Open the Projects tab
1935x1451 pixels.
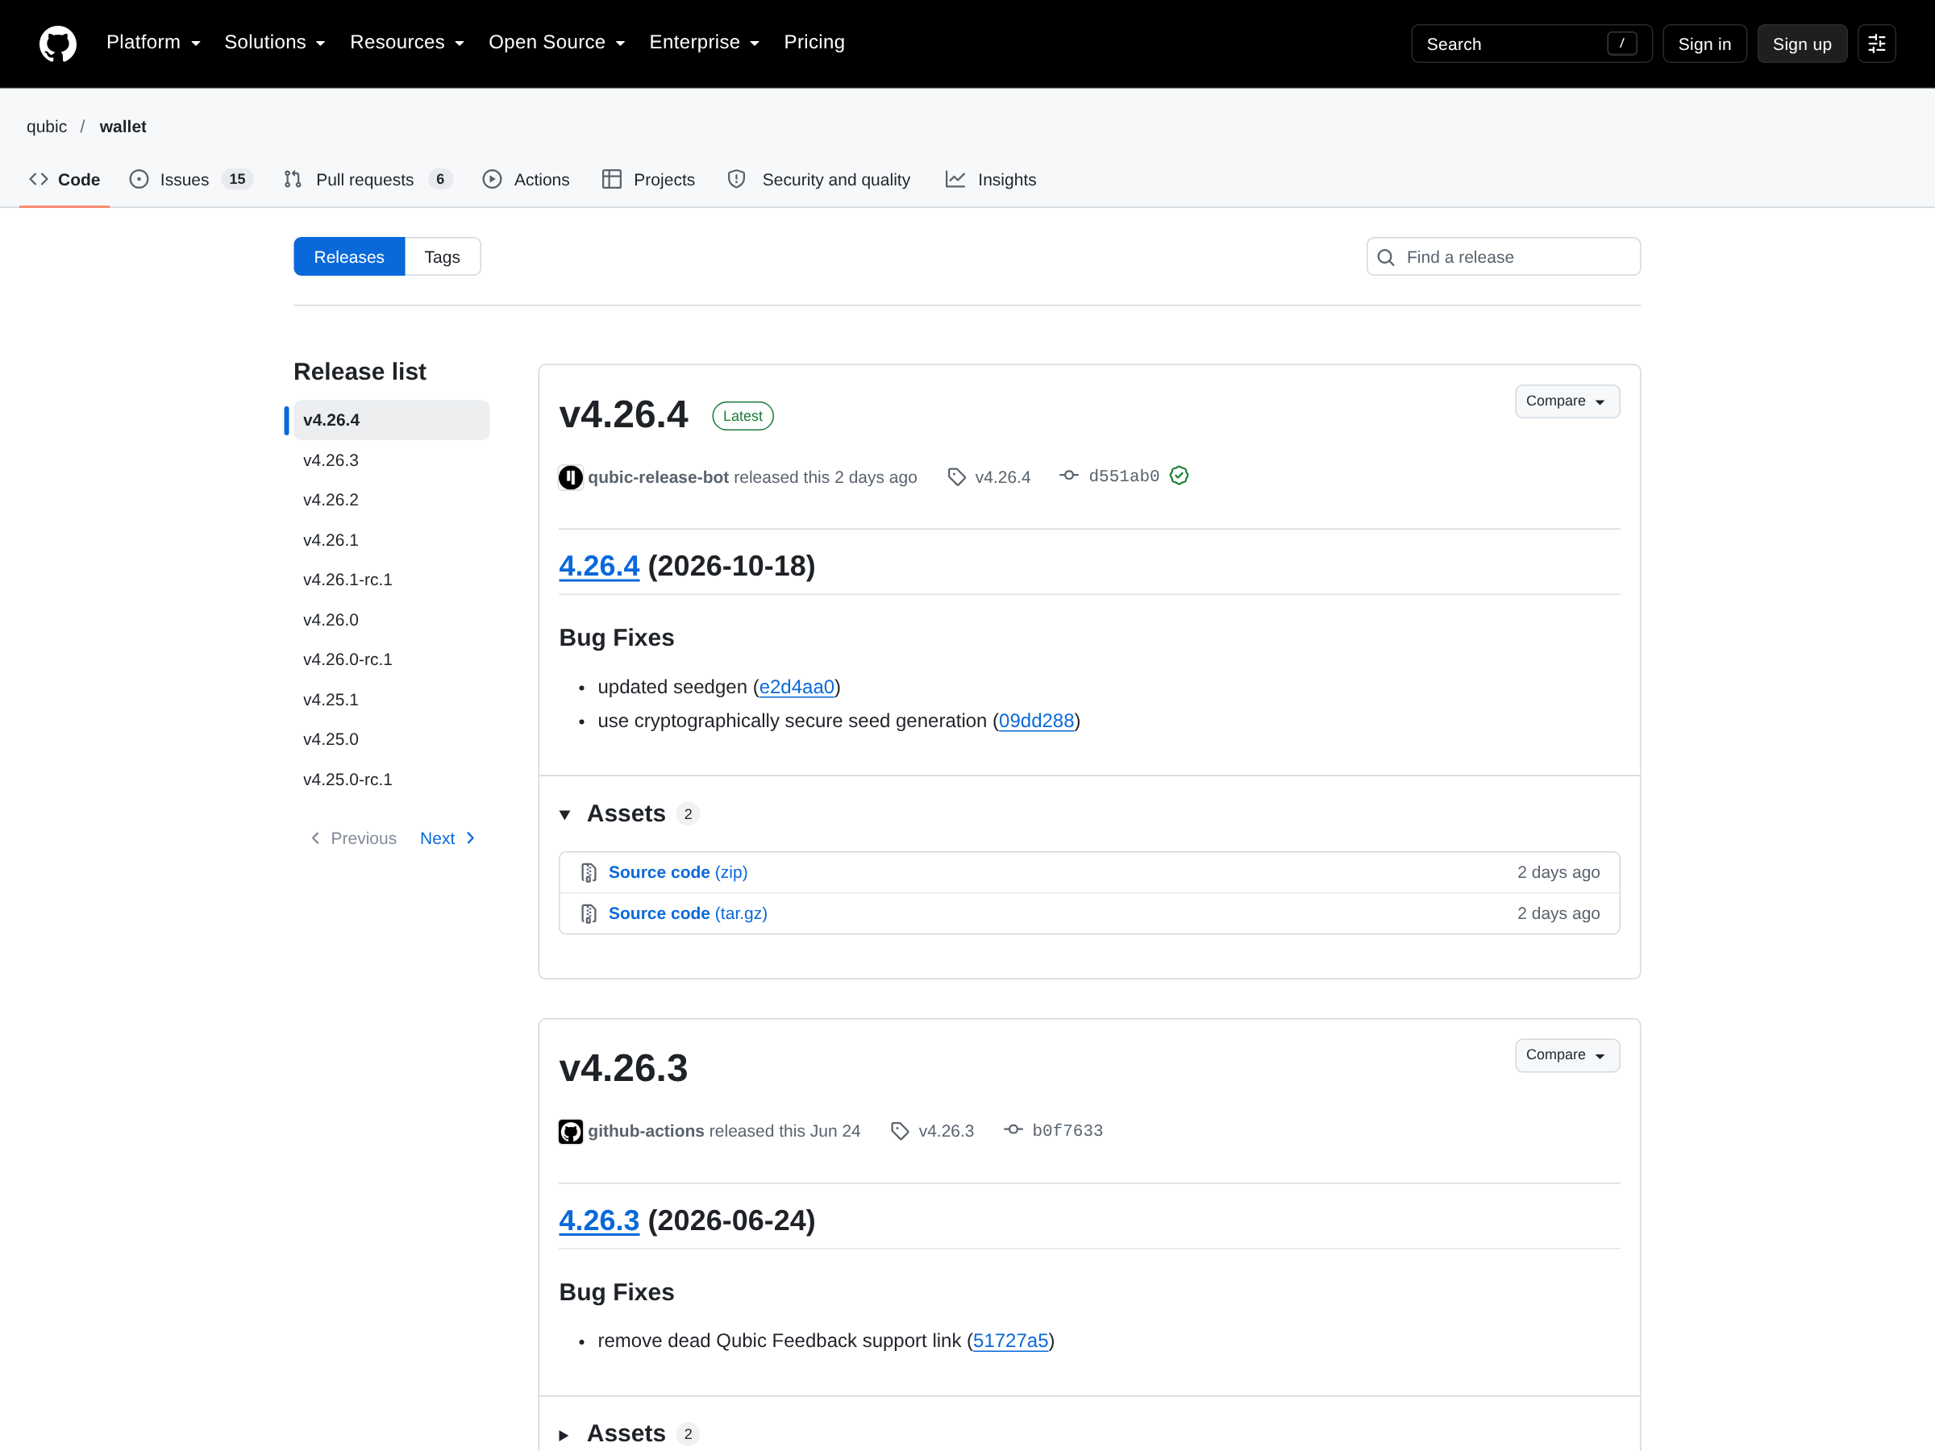pos(648,179)
